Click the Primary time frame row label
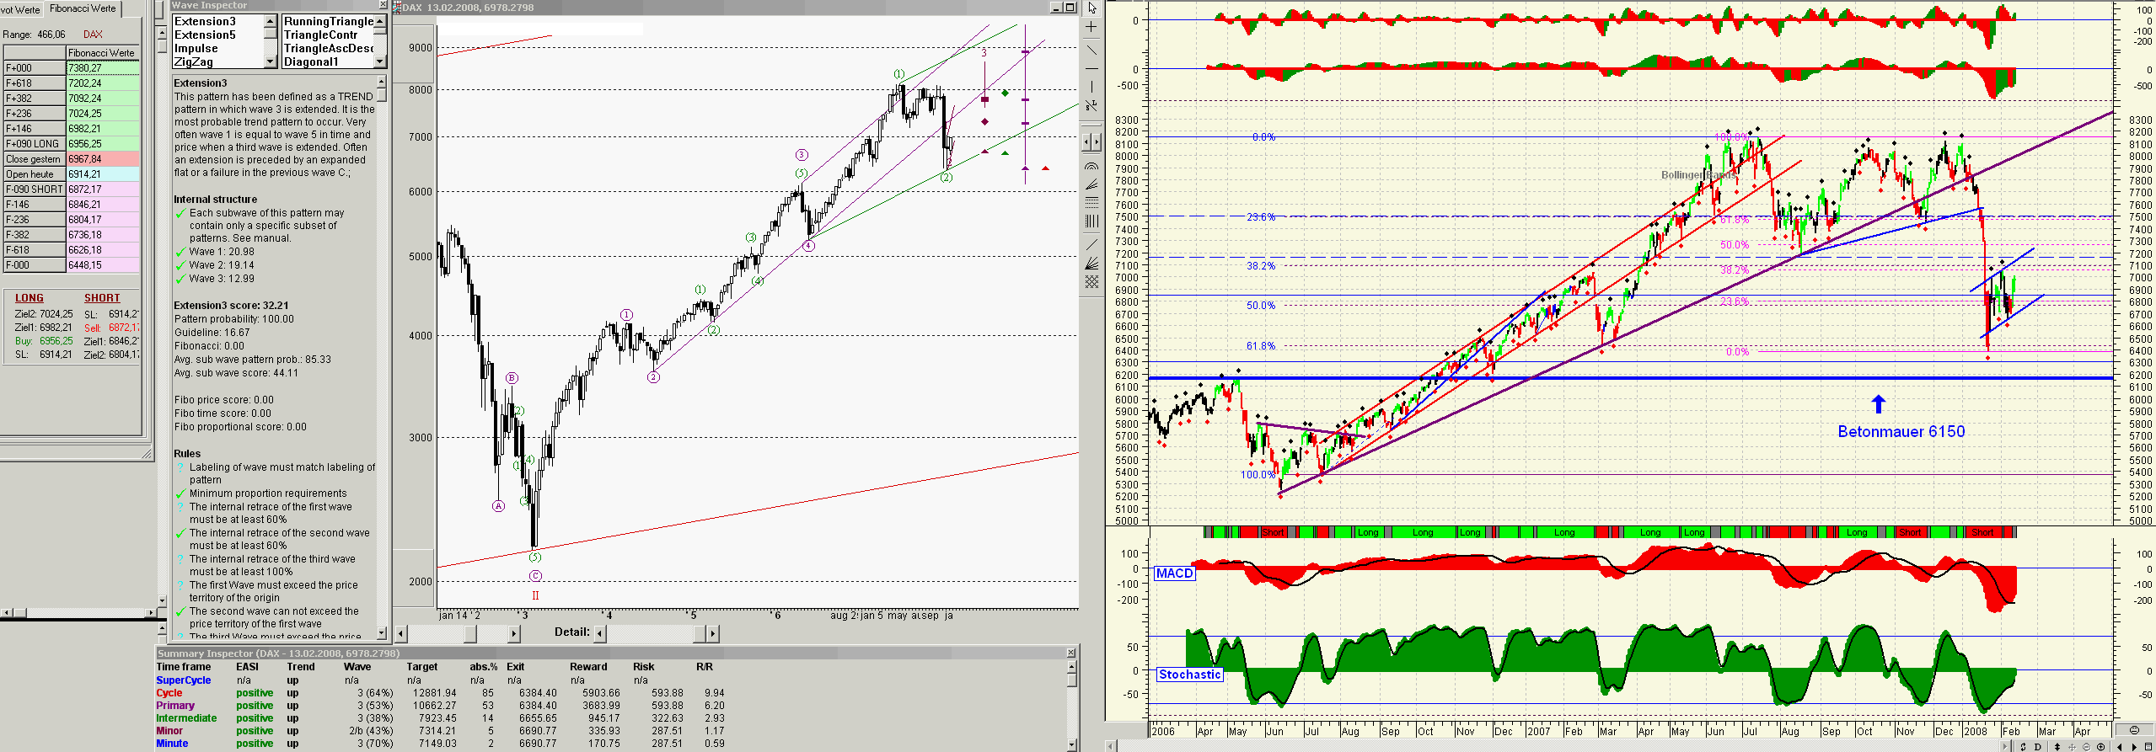The height and width of the screenshot is (752, 2156). pos(175,706)
